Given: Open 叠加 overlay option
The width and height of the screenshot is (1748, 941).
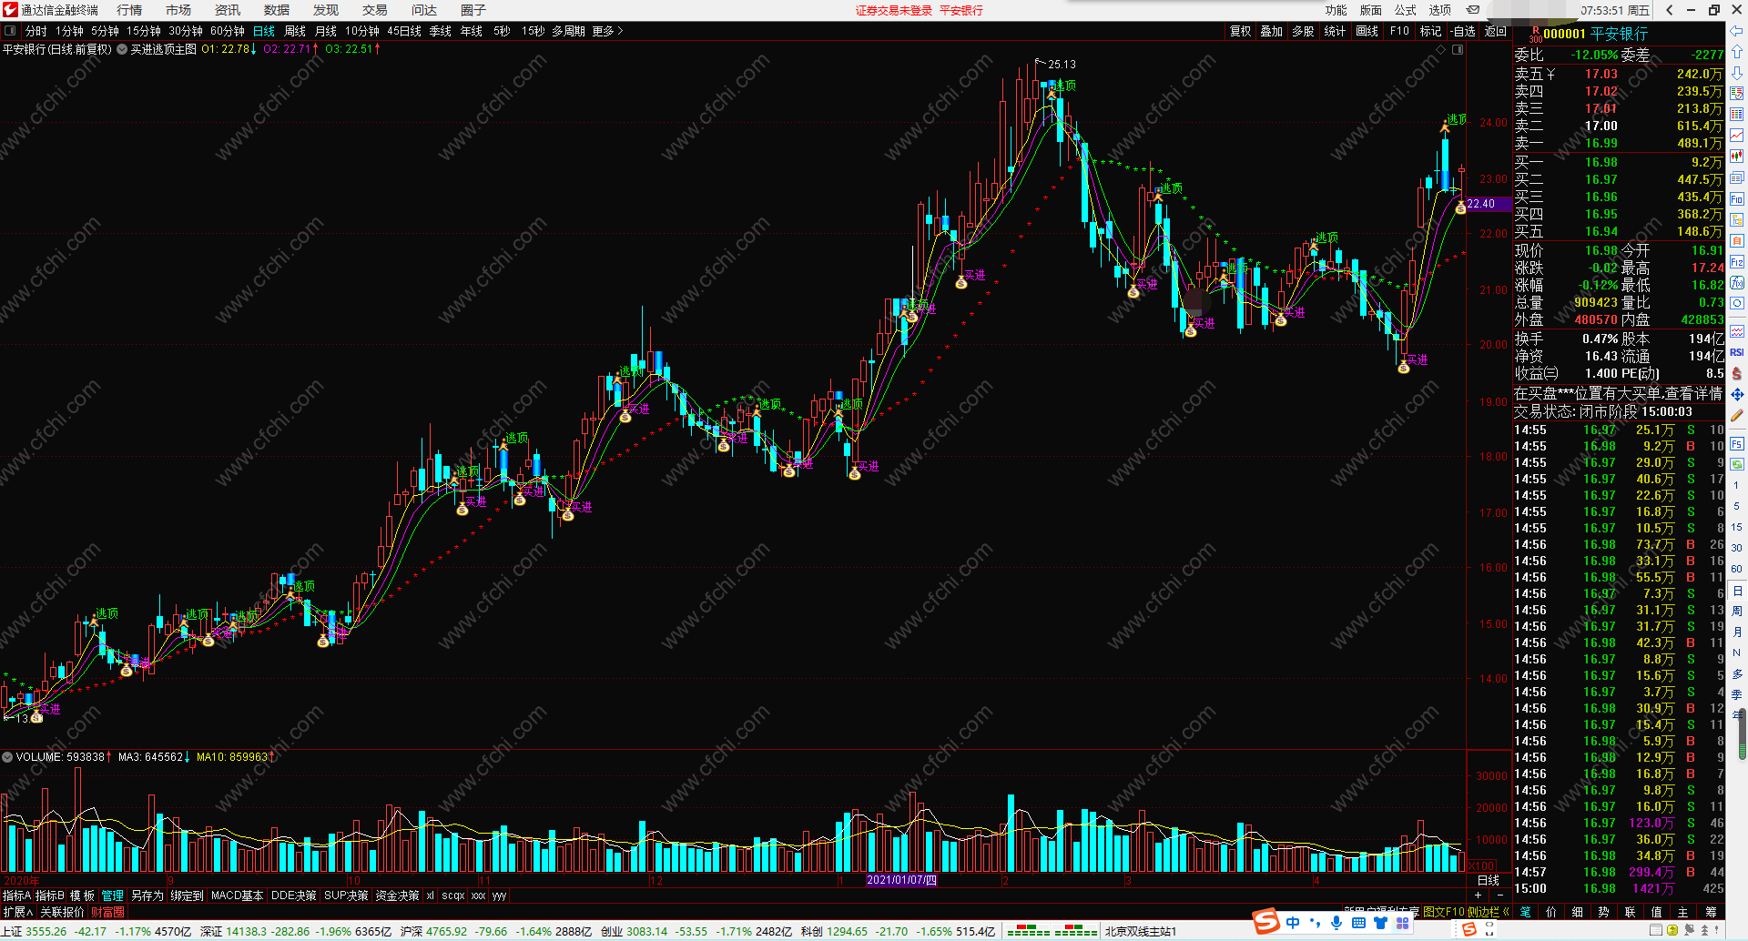Looking at the screenshot, I should (1272, 31).
